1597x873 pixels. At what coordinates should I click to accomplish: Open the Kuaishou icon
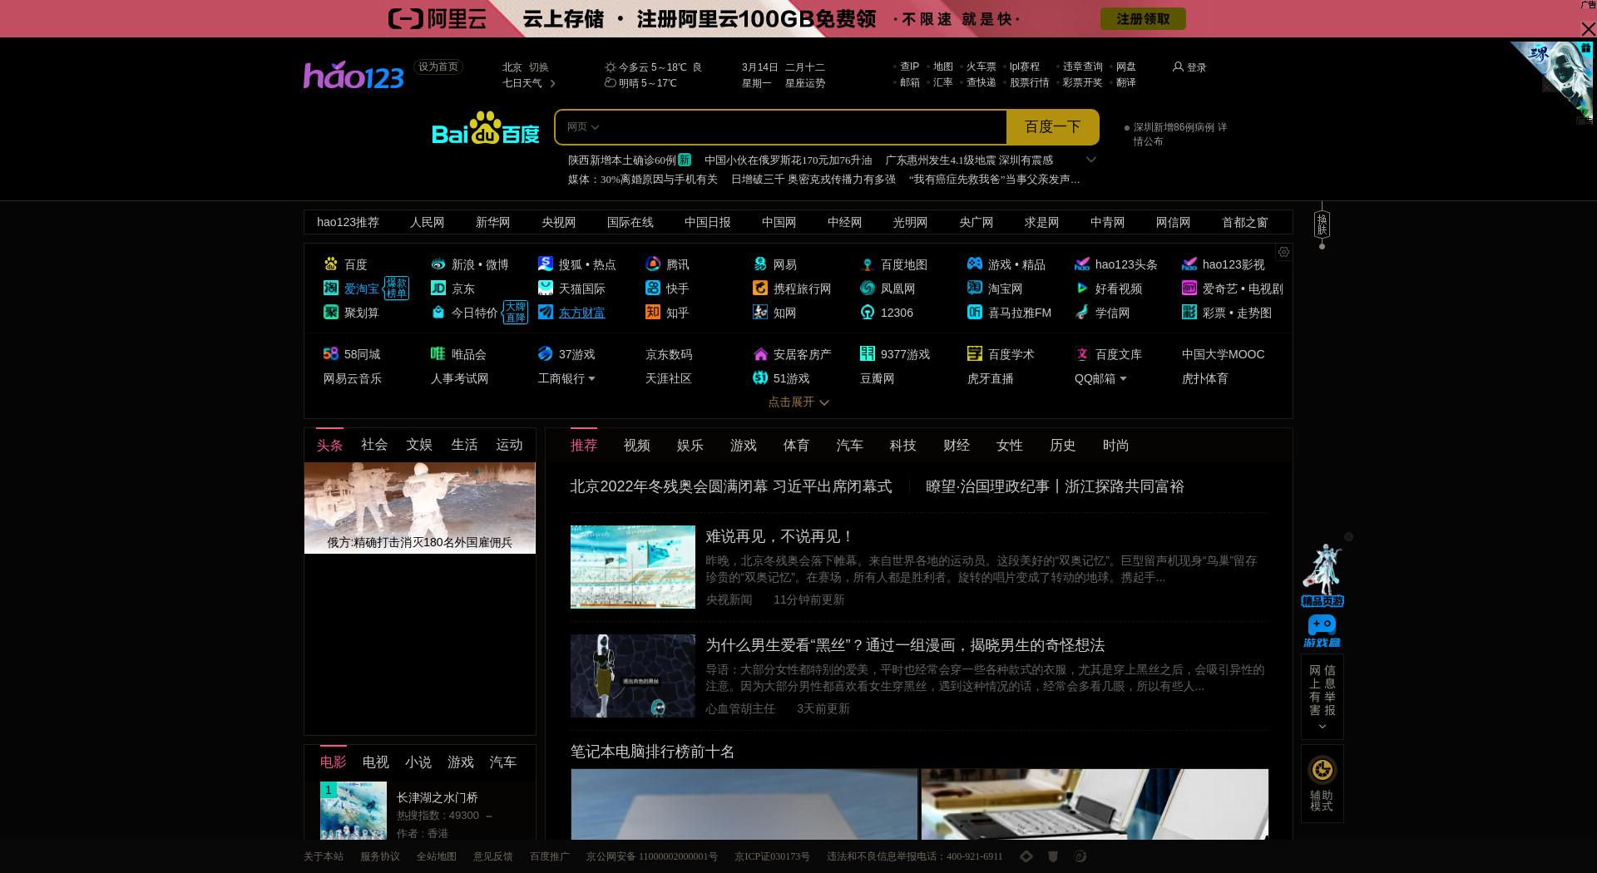point(653,289)
